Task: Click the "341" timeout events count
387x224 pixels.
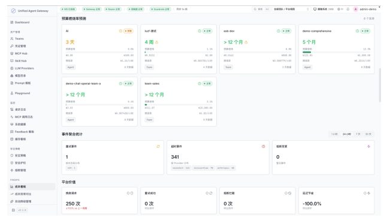Action: tap(175, 157)
